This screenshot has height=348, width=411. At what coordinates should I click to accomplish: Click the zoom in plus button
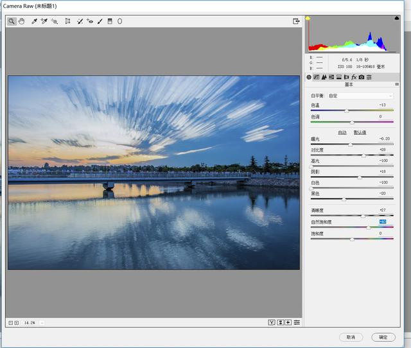(x=17, y=323)
